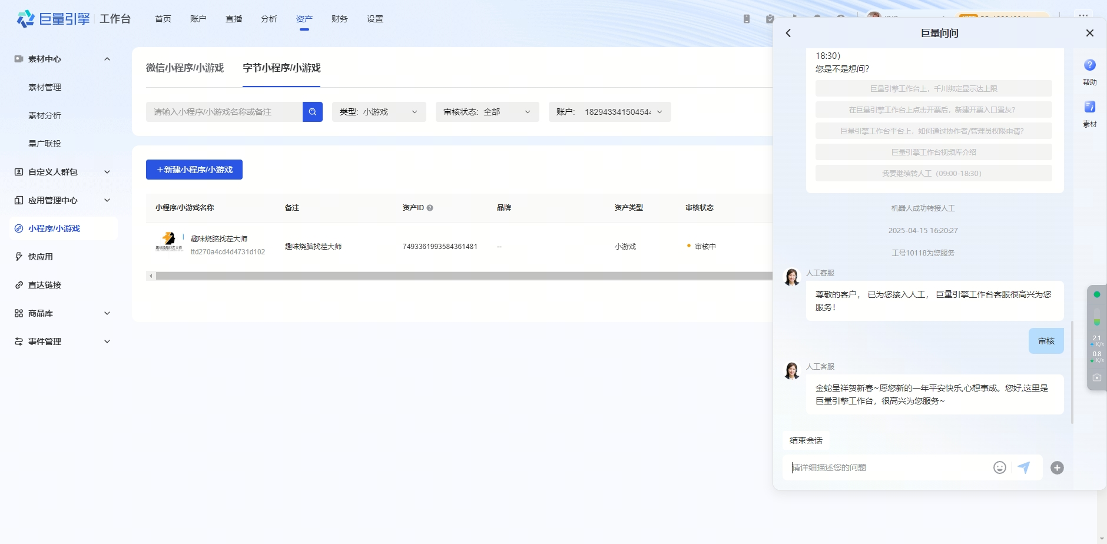This screenshot has height=544, width=1107.
Task: Open the 分析 menu
Action: point(269,19)
